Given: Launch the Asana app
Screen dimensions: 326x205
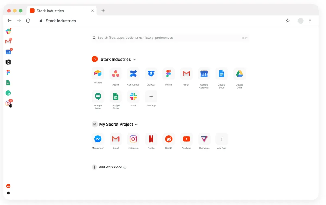Looking at the screenshot, I should click(x=116, y=73).
